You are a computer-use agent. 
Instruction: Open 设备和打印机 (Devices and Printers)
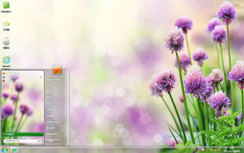click(x=53, y=122)
